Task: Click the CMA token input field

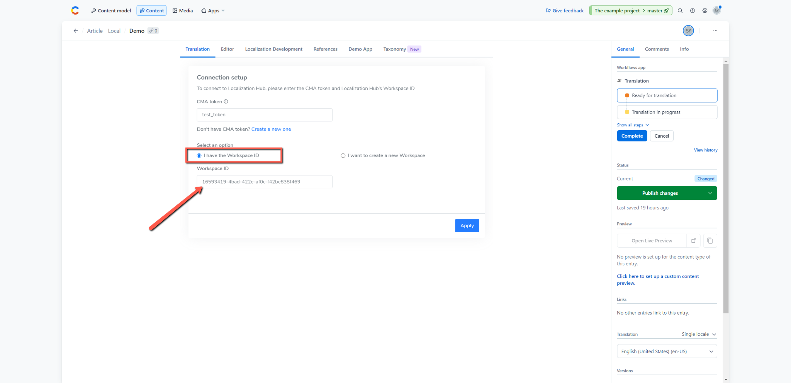Action: [x=265, y=115]
